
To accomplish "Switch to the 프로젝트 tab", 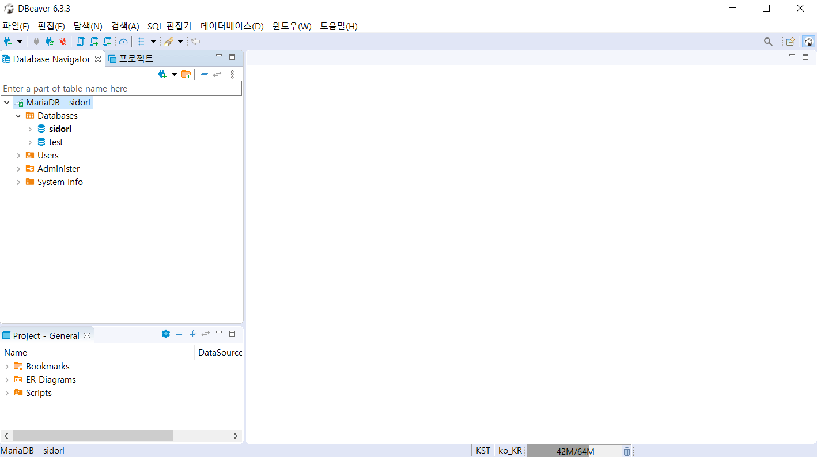I will pos(131,59).
